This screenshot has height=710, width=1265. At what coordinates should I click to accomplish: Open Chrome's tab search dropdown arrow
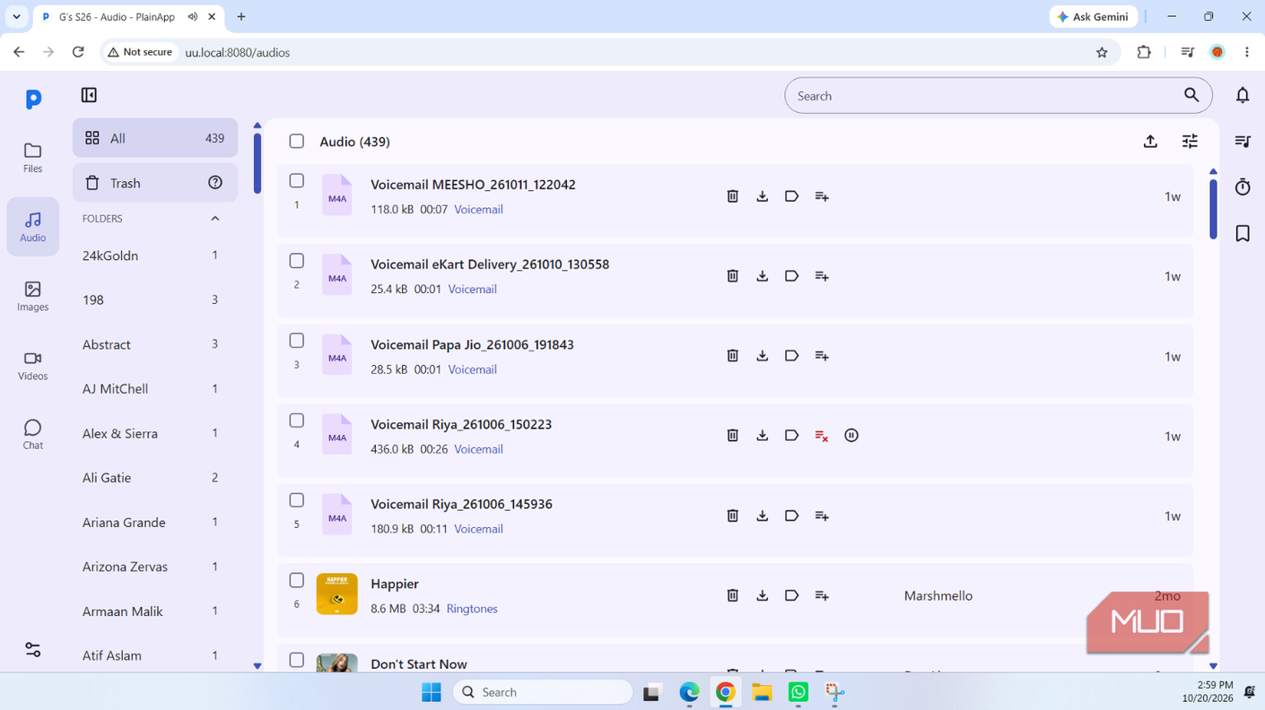point(16,16)
